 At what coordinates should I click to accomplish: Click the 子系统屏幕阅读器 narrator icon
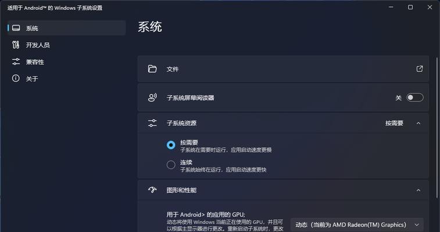pos(152,97)
